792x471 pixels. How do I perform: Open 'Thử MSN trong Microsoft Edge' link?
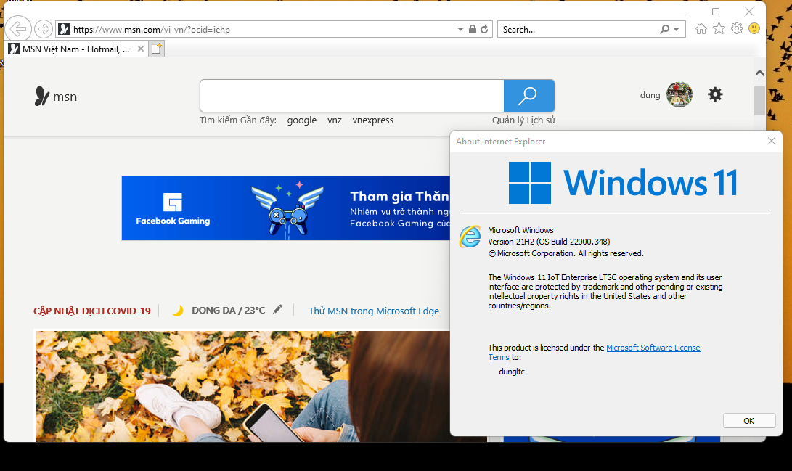(374, 311)
